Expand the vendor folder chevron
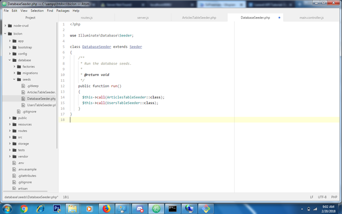This screenshot has width=342, height=214. pyautogui.click(x=10, y=156)
